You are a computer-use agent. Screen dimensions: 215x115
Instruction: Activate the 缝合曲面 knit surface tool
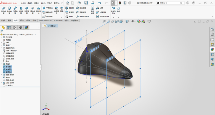tap(92, 10)
